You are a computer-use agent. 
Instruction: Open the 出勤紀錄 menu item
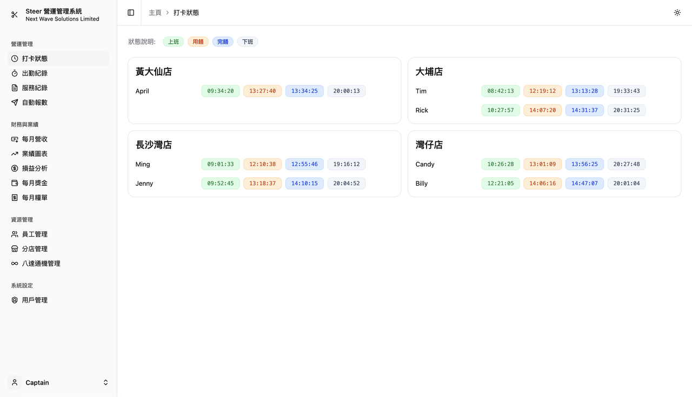click(58, 73)
